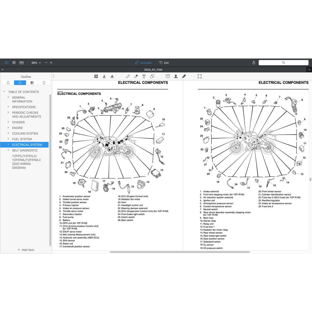Select the eraser tool
312x312 pixels.
click(136, 76)
